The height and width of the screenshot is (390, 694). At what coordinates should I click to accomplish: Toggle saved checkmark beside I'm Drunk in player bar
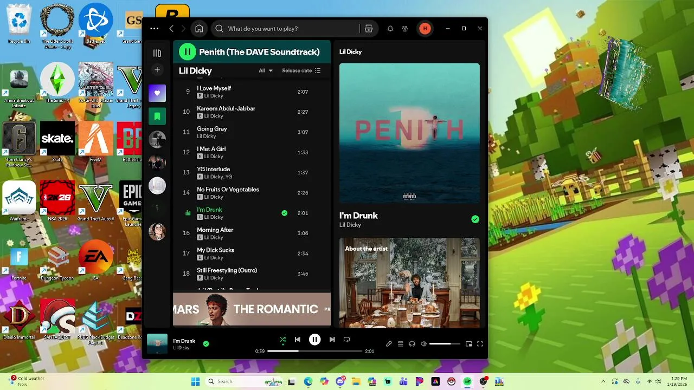(206, 343)
